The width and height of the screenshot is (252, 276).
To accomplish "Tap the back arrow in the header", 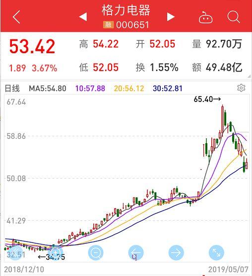I will [16, 17].
